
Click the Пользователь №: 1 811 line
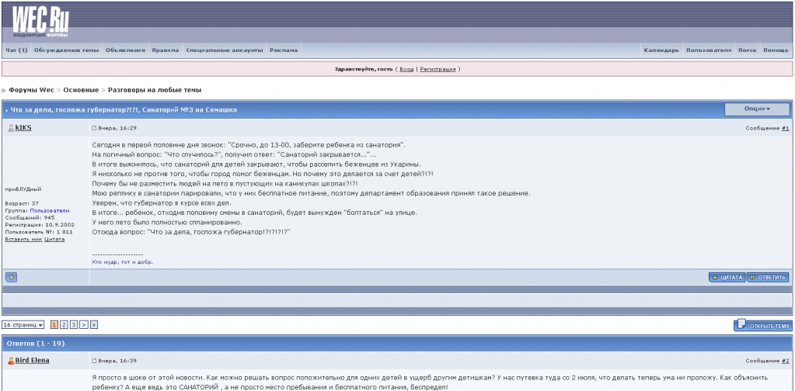39,232
